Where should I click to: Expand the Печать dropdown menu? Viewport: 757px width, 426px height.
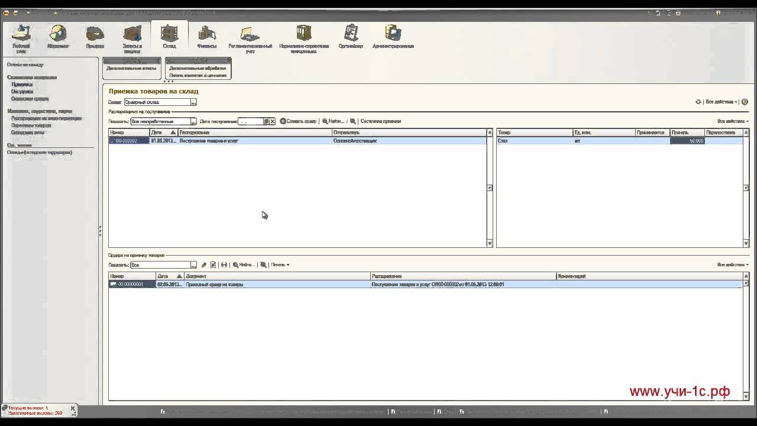tap(280, 265)
